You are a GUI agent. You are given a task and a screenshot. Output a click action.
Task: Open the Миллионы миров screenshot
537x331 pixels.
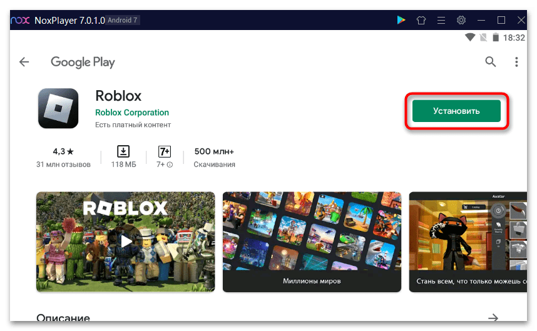pyautogui.click(x=312, y=242)
